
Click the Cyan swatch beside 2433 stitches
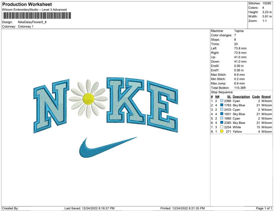tap(222, 110)
